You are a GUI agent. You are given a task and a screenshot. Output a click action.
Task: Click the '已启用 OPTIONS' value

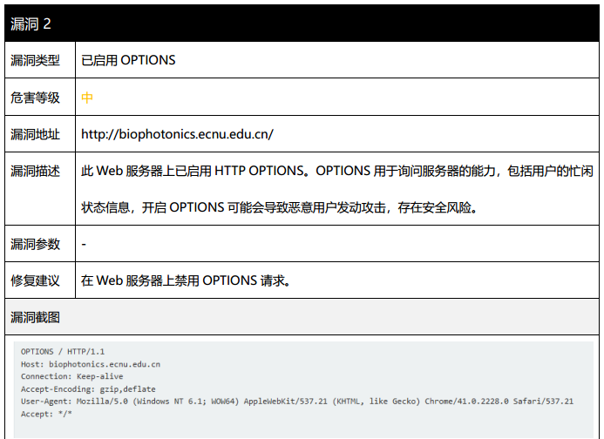[x=128, y=60]
